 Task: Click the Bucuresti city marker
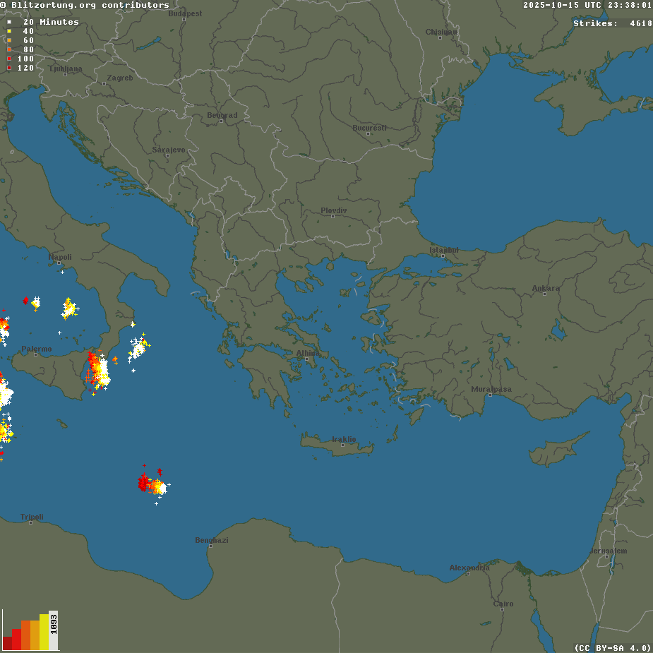click(x=368, y=133)
